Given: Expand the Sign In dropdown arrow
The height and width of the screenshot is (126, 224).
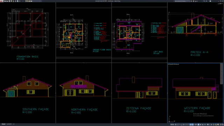Looking at the screenshot, I should click(202, 1).
